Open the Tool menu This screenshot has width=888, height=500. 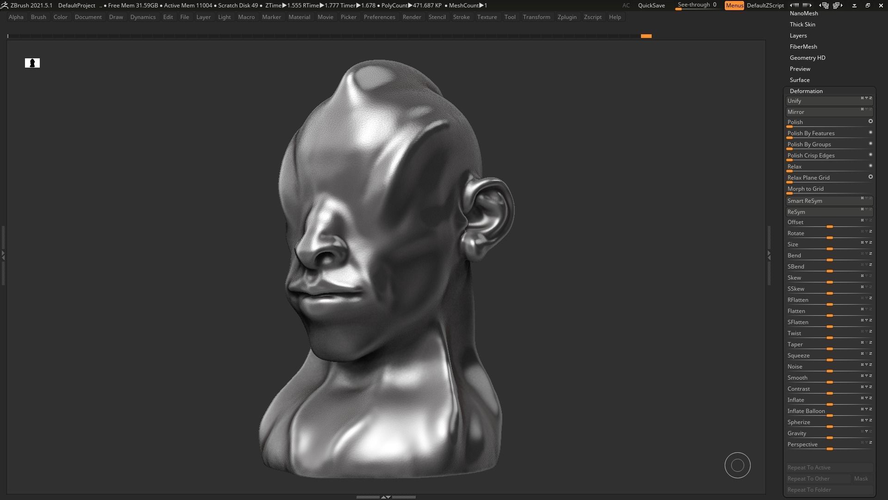tap(510, 17)
